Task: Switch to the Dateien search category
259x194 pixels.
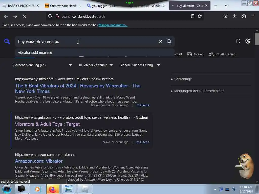Action: (195, 54)
